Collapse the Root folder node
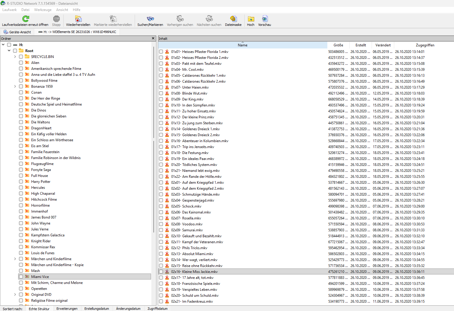 click(x=9, y=51)
